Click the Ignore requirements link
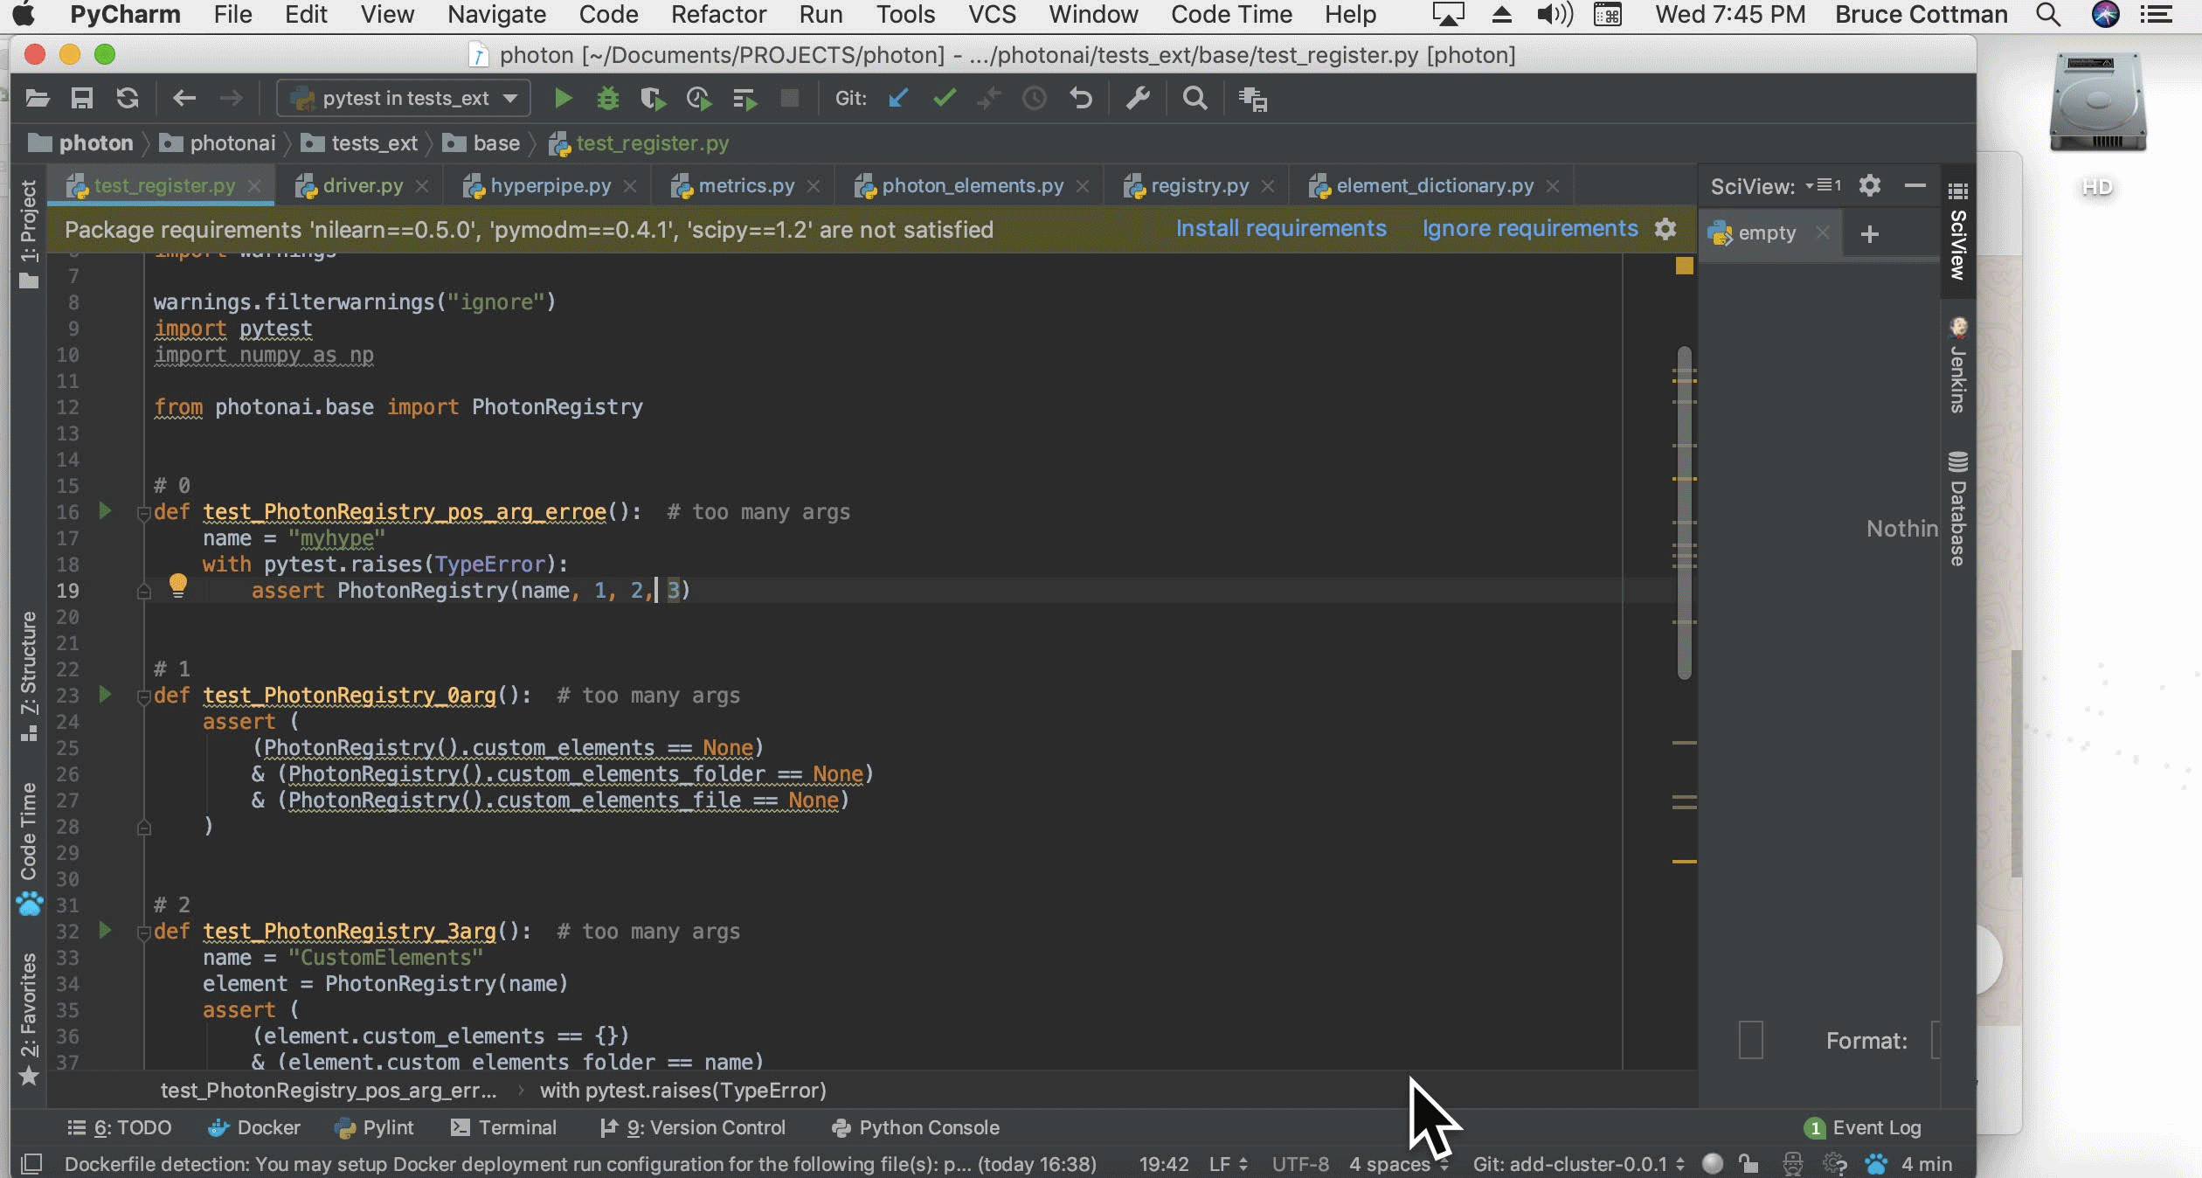 pyautogui.click(x=1529, y=229)
